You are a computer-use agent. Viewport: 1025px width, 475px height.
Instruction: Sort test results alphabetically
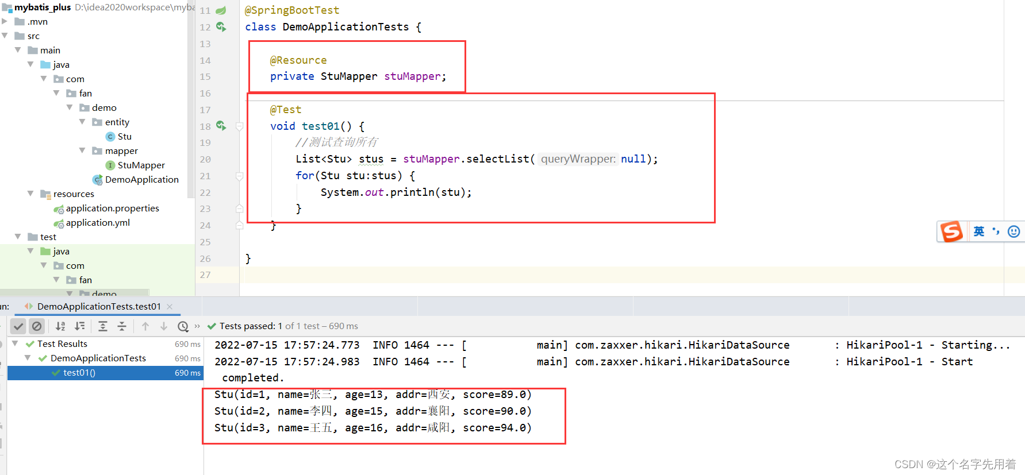click(60, 326)
